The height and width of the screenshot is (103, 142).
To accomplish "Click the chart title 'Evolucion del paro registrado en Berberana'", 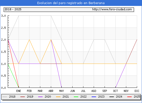I will [71, 3].
